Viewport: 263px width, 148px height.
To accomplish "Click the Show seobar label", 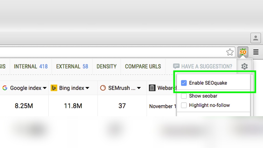I will 203,96.
